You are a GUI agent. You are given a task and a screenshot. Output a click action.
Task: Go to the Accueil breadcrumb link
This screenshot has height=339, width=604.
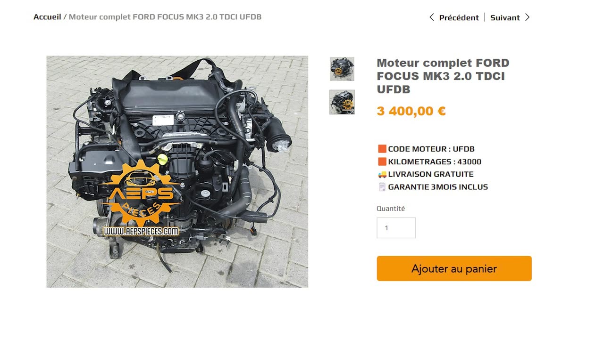(x=47, y=17)
